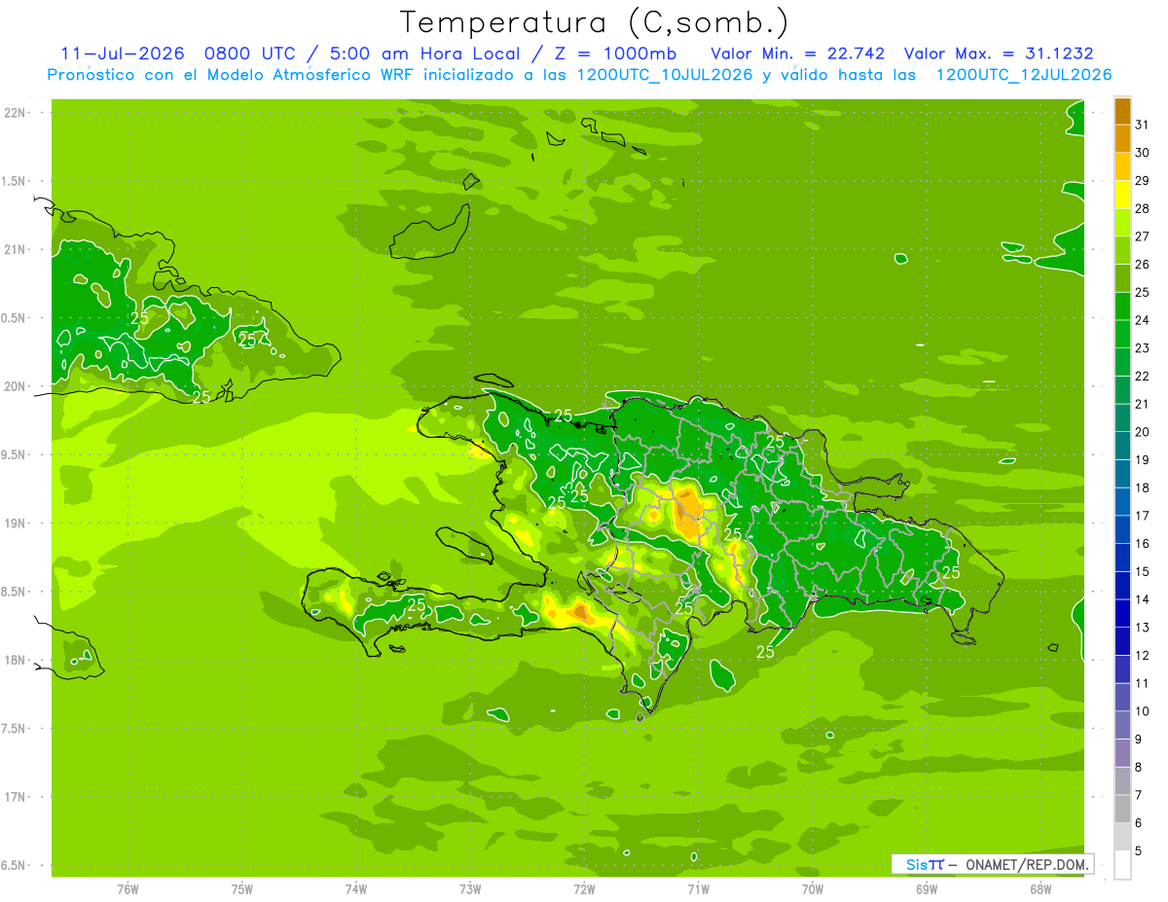Select the date text "11-Jul-2026"
Viewport: 1168px width, 902px height.
coord(123,53)
